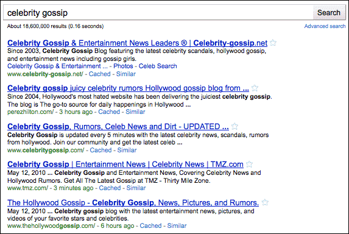This screenshot has height=234, width=349.
Task: Click the www.celebritygossip.com/ URL text
Action: 46,150
